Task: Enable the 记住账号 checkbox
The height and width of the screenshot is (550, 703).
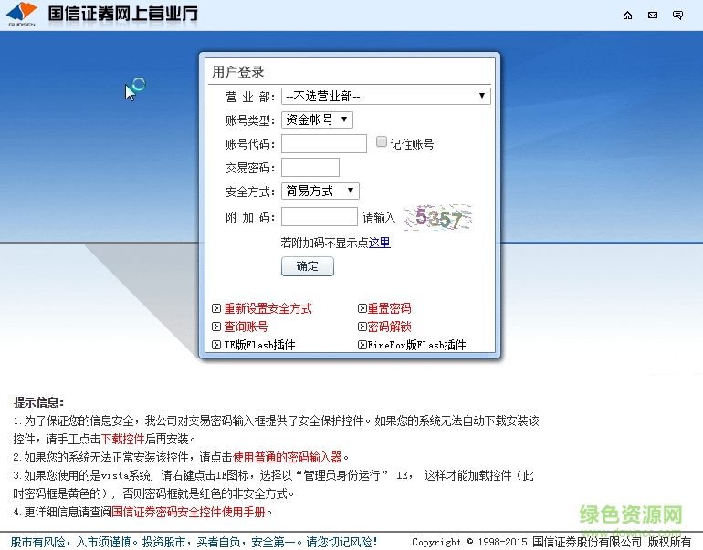Action: 382,142
